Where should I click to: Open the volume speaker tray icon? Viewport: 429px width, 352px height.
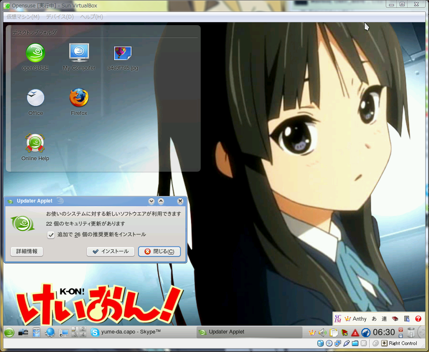(x=323, y=333)
